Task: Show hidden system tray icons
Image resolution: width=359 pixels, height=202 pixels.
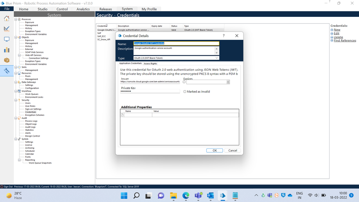Action: 256,196
